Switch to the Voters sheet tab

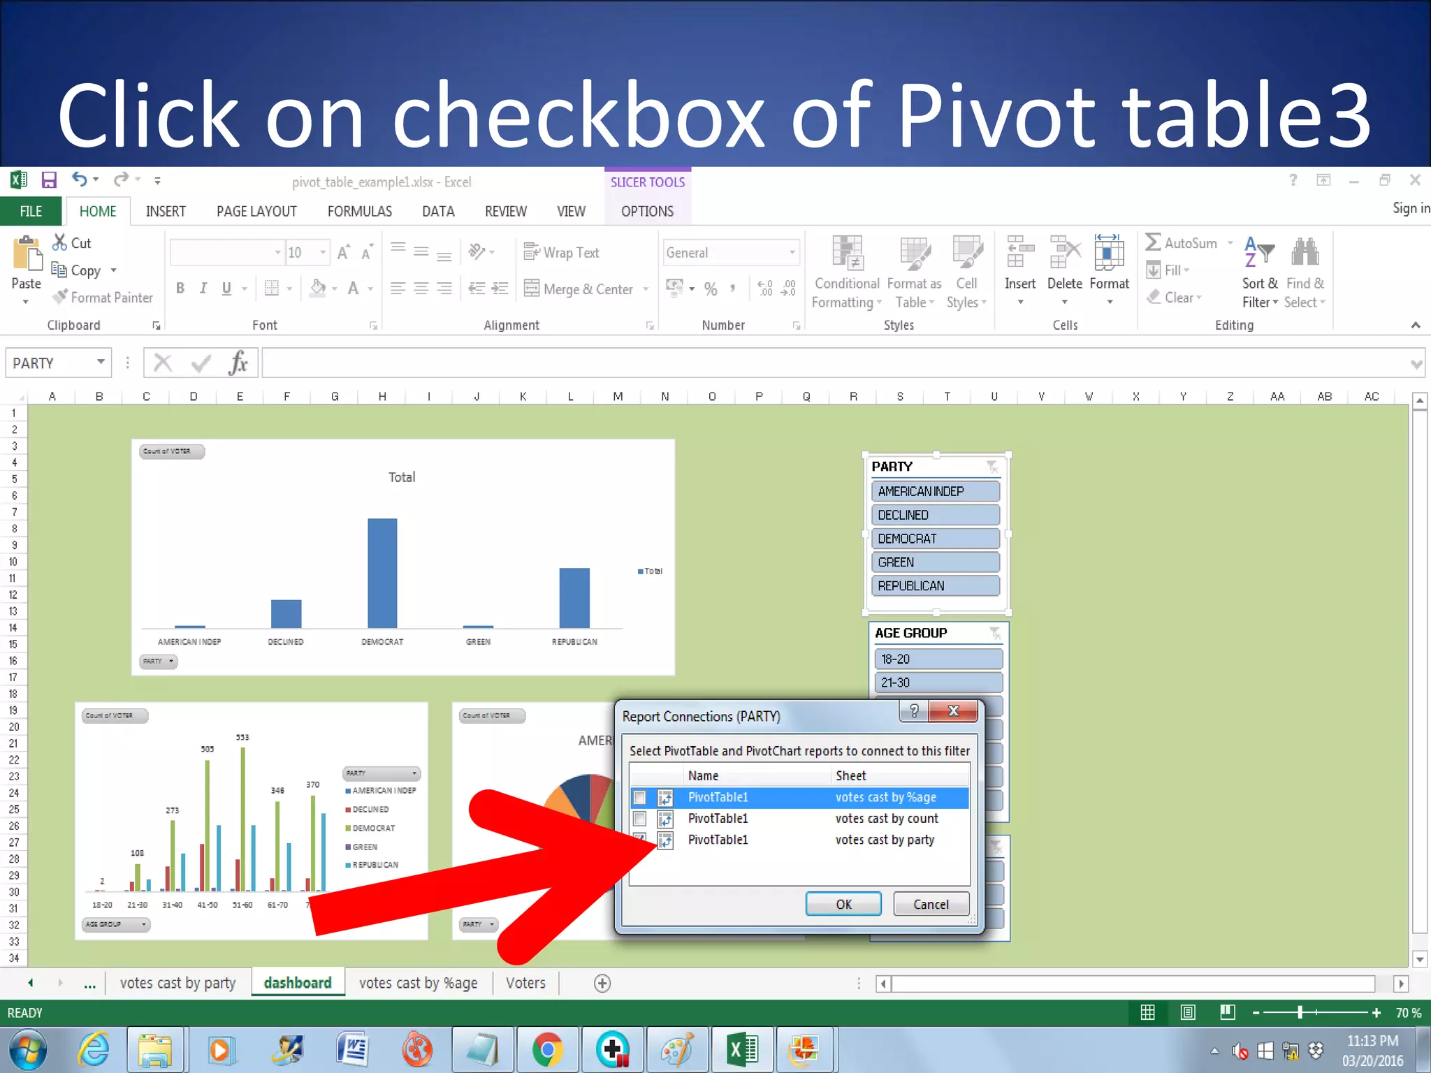click(x=525, y=983)
